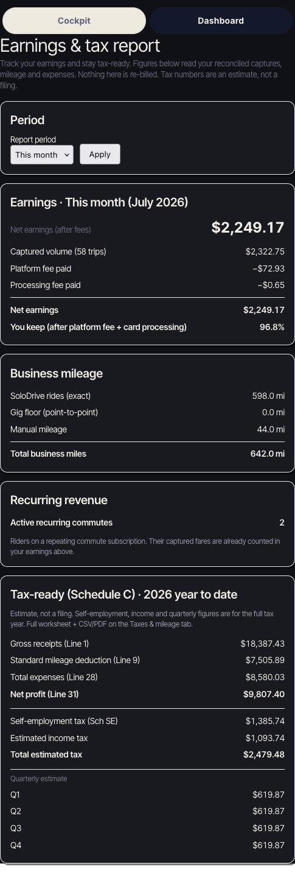
Task: Click the Earnings · This month (July 2026) heading
Action: [x=99, y=202]
